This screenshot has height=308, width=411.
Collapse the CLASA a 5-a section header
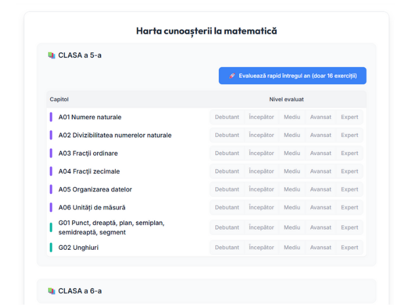coord(80,55)
